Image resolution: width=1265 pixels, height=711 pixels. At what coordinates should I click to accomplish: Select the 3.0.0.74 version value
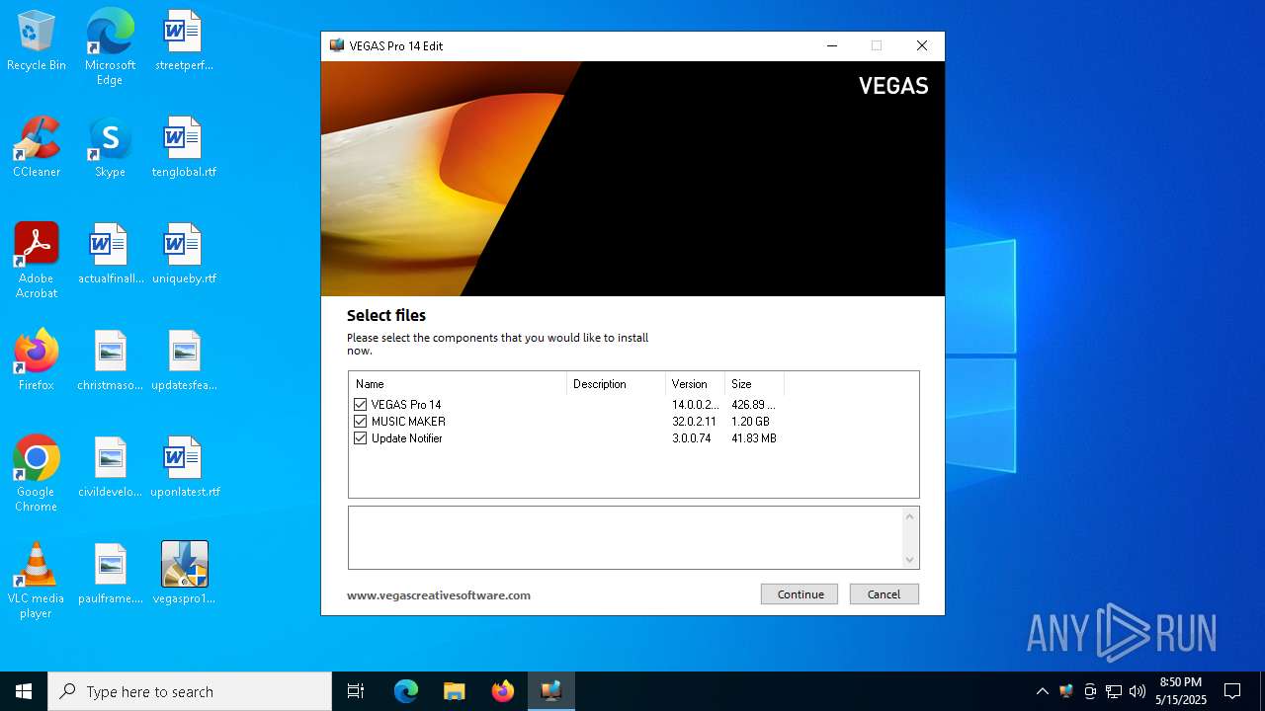click(x=691, y=438)
